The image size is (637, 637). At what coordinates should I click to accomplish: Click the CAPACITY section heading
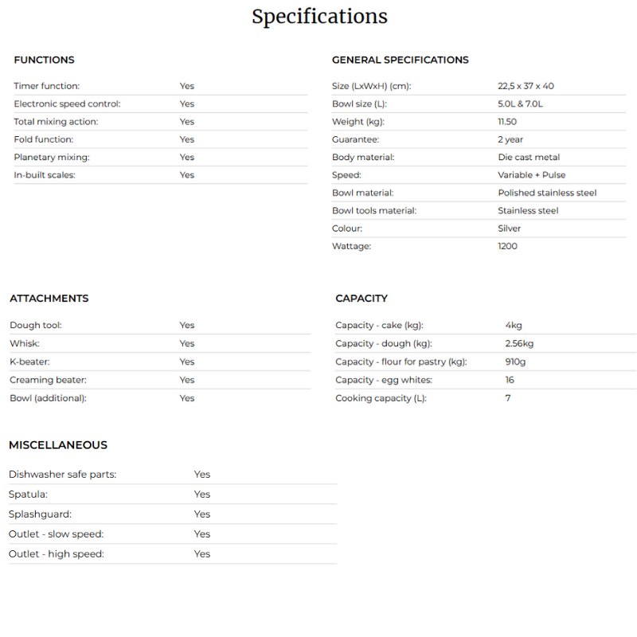point(361,299)
